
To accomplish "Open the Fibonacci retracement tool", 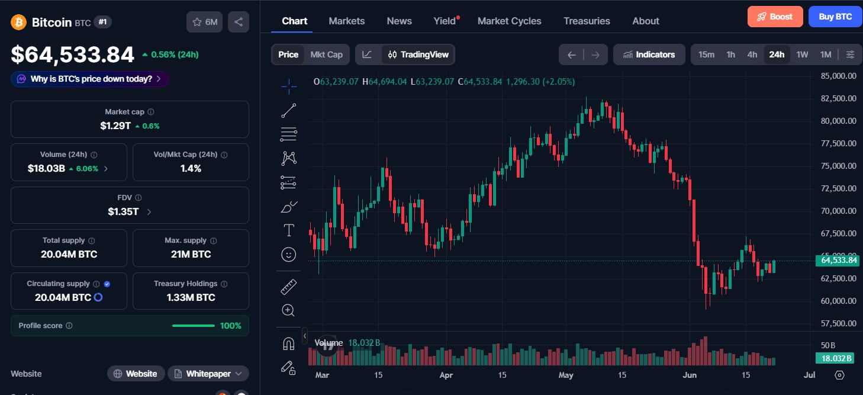I will [x=289, y=134].
